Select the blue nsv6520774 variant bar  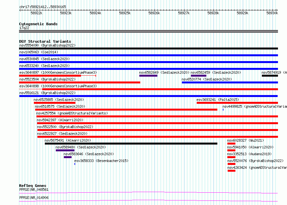[x=230, y=82]
